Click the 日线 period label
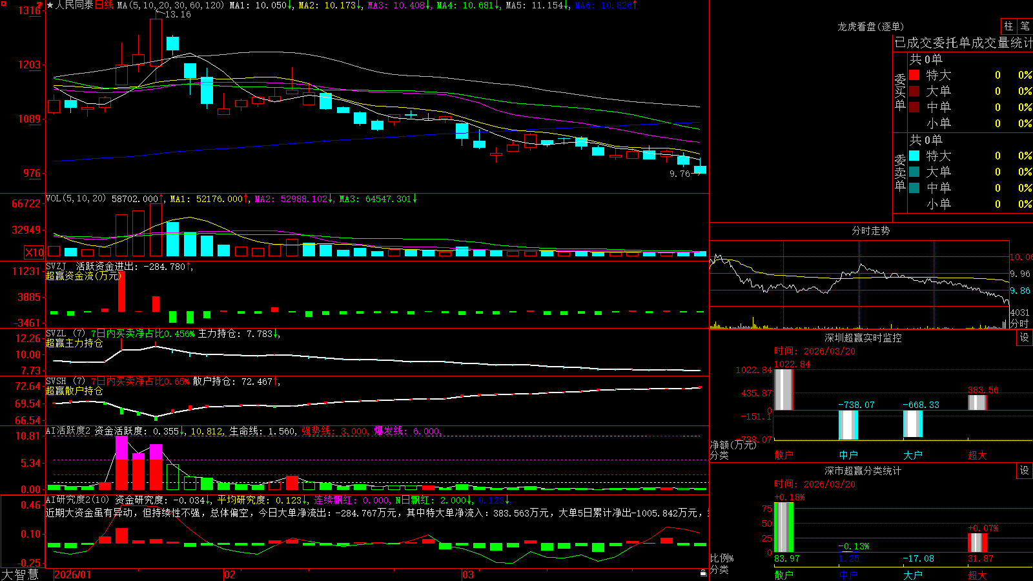 pyautogui.click(x=104, y=5)
